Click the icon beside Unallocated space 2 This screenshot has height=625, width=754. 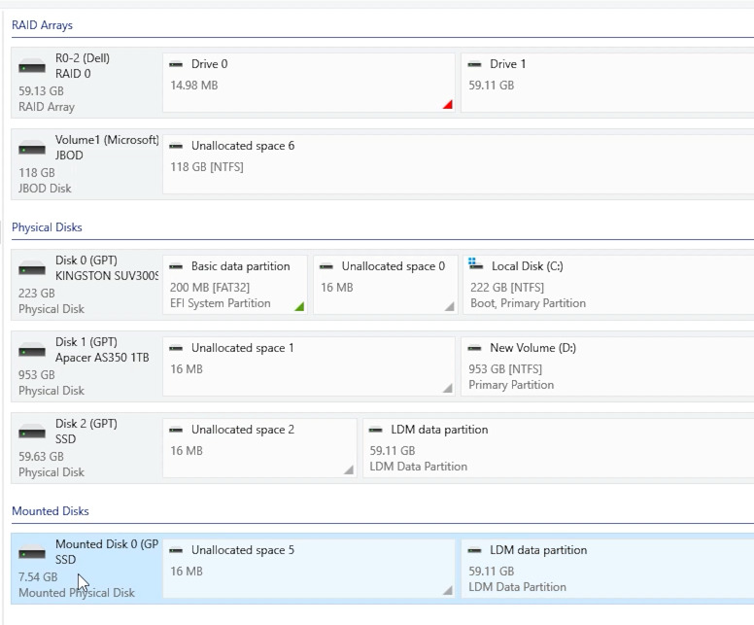pyautogui.click(x=176, y=430)
